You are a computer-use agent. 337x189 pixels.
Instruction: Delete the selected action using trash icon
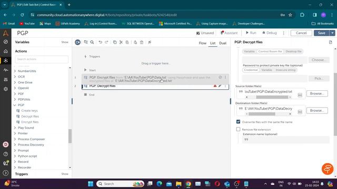pos(142,42)
